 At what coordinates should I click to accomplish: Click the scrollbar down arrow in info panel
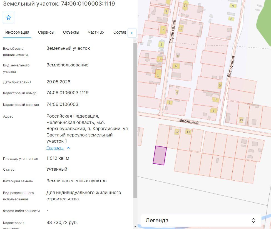point(135,226)
